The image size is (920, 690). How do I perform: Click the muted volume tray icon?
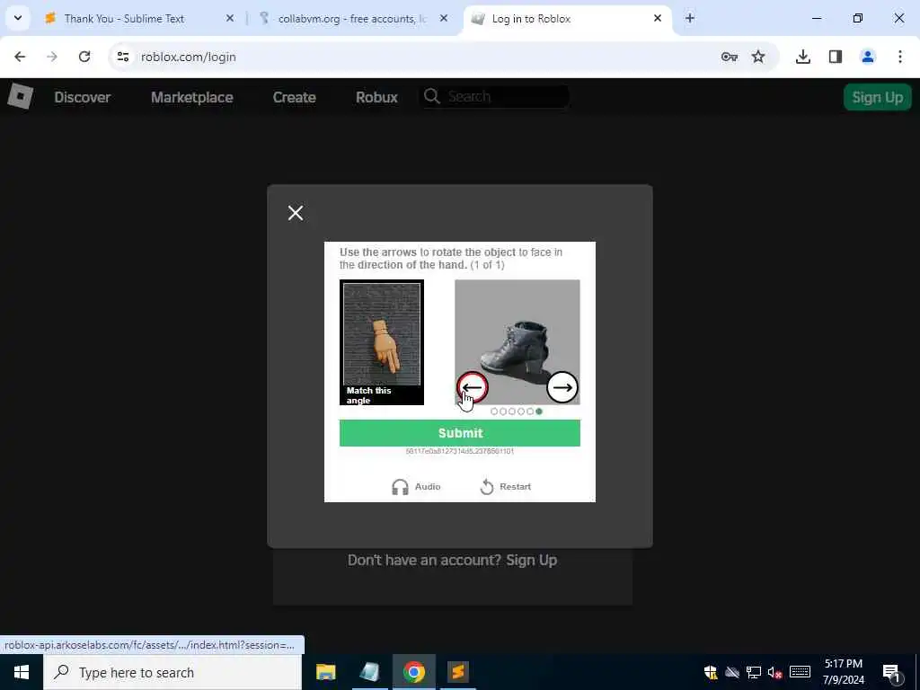[x=774, y=672]
